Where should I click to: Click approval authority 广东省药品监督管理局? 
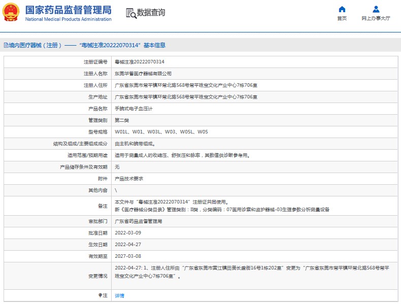click(139, 221)
